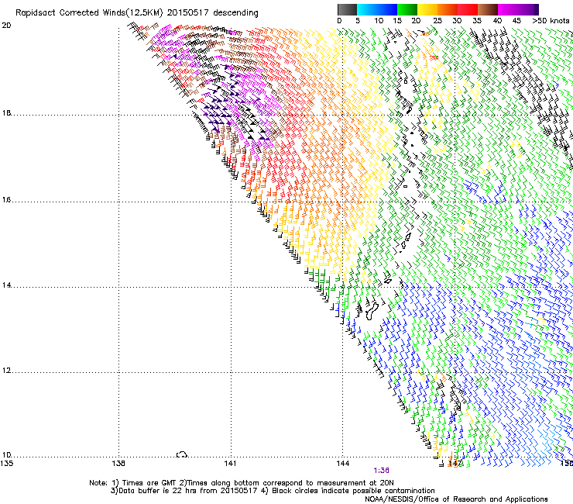The image size is (573, 504).
Task: Click the gray 0-5 knots legend swatch
Action: [347, 9]
